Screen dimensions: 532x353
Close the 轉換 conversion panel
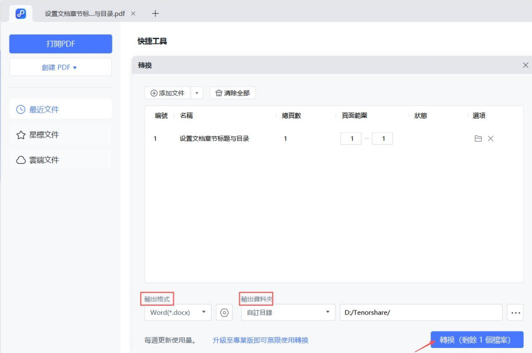coord(525,65)
